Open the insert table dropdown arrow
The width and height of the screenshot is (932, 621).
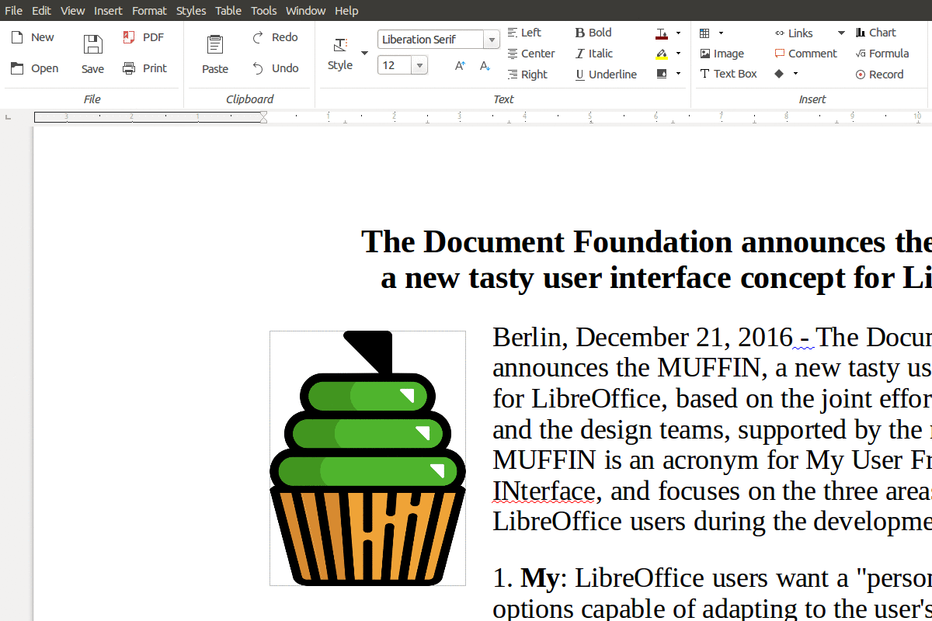coord(721,33)
